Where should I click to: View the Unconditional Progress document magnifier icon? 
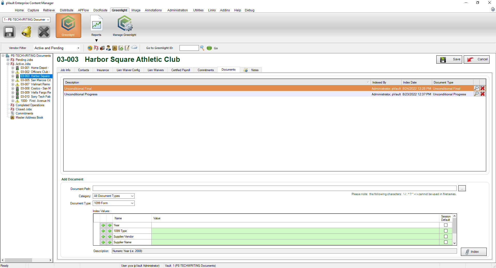[476, 94]
